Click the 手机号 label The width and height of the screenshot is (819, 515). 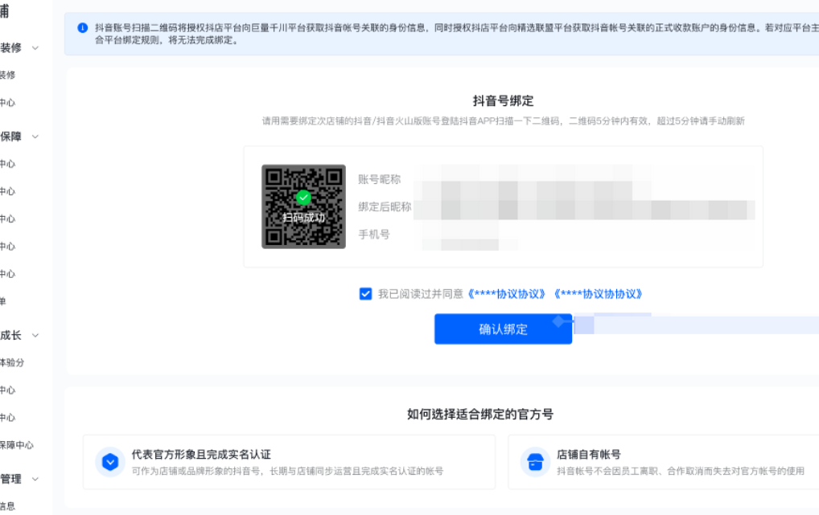[x=374, y=235]
